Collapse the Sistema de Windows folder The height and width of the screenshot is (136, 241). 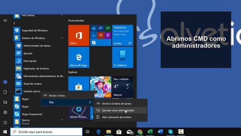click(62, 38)
